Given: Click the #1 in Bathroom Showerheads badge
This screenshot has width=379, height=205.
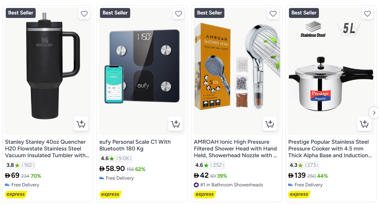Looking at the screenshot, I should tap(229, 185).
